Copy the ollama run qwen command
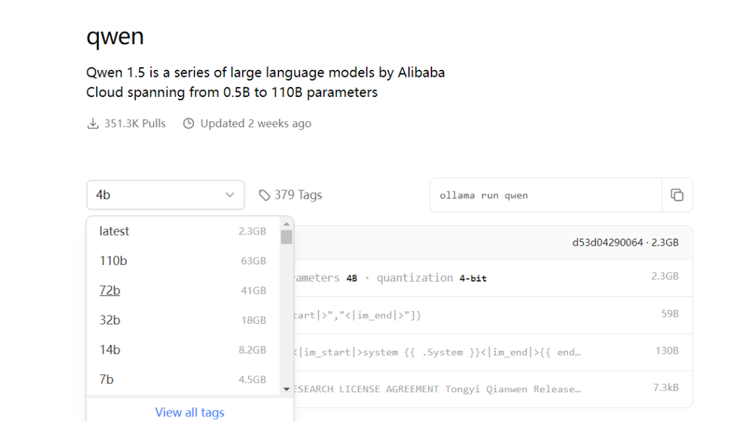The height and width of the screenshot is (422, 748). pyautogui.click(x=677, y=195)
